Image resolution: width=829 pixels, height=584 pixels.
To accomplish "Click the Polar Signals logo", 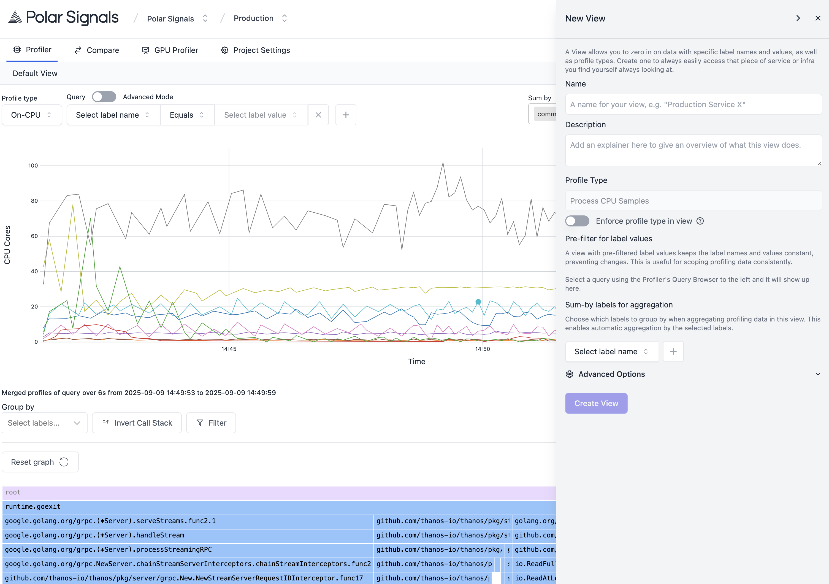I will (x=64, y=17).
